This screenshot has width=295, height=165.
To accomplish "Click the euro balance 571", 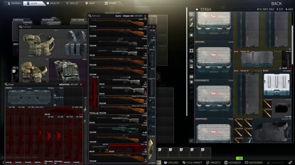I will tap(280, 9).
